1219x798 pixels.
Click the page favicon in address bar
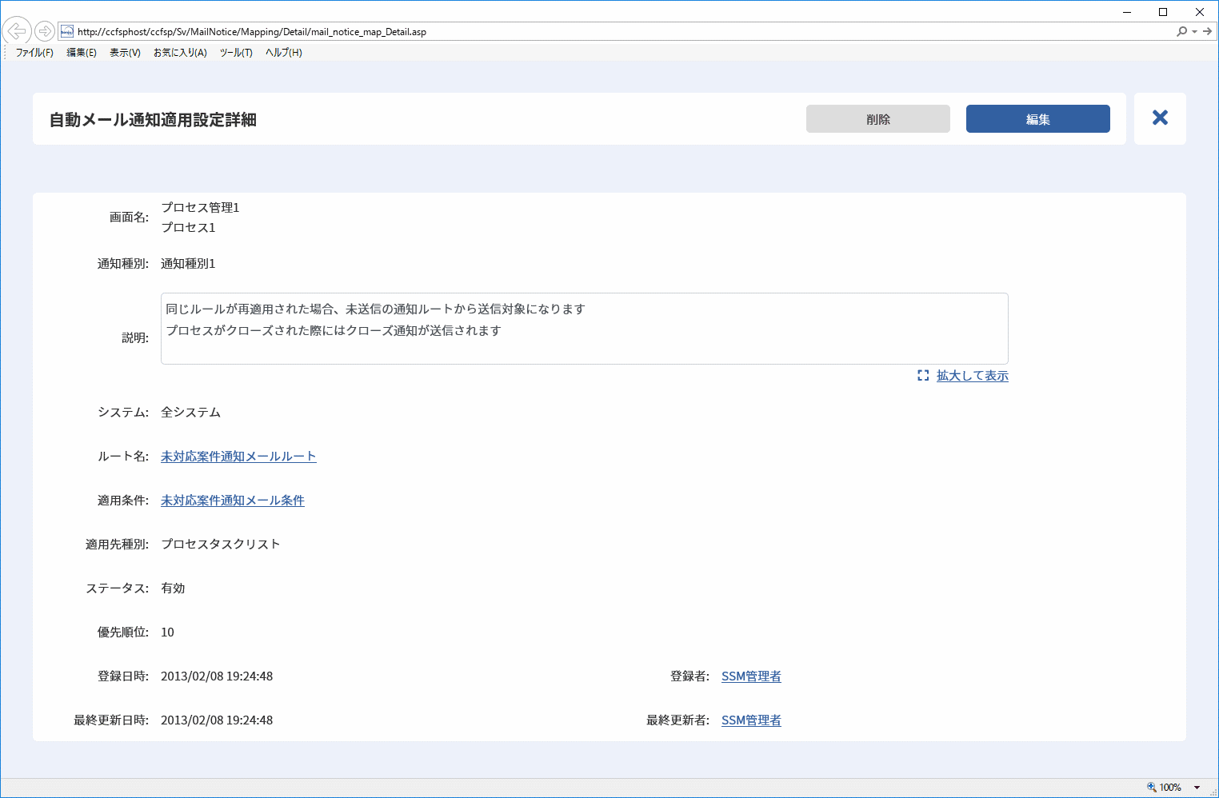pos(67,31)
